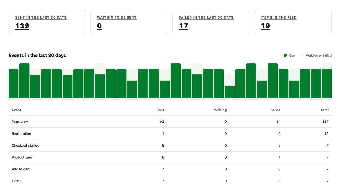Open the feed items count 19

(x=265, y=26)
